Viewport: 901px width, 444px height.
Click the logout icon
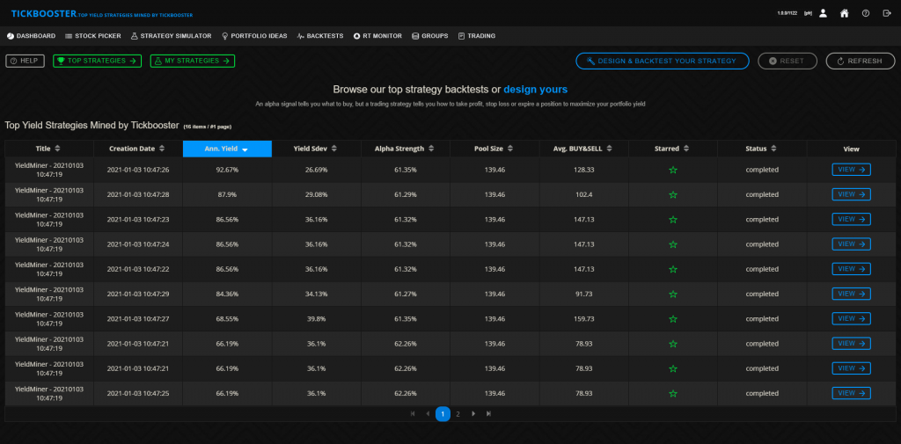click(x=887, y=13)
